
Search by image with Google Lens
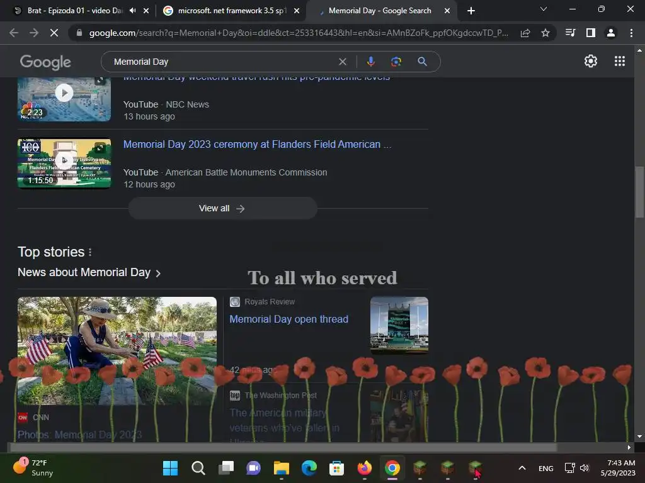pyautogui.click(x=396, y=62)
